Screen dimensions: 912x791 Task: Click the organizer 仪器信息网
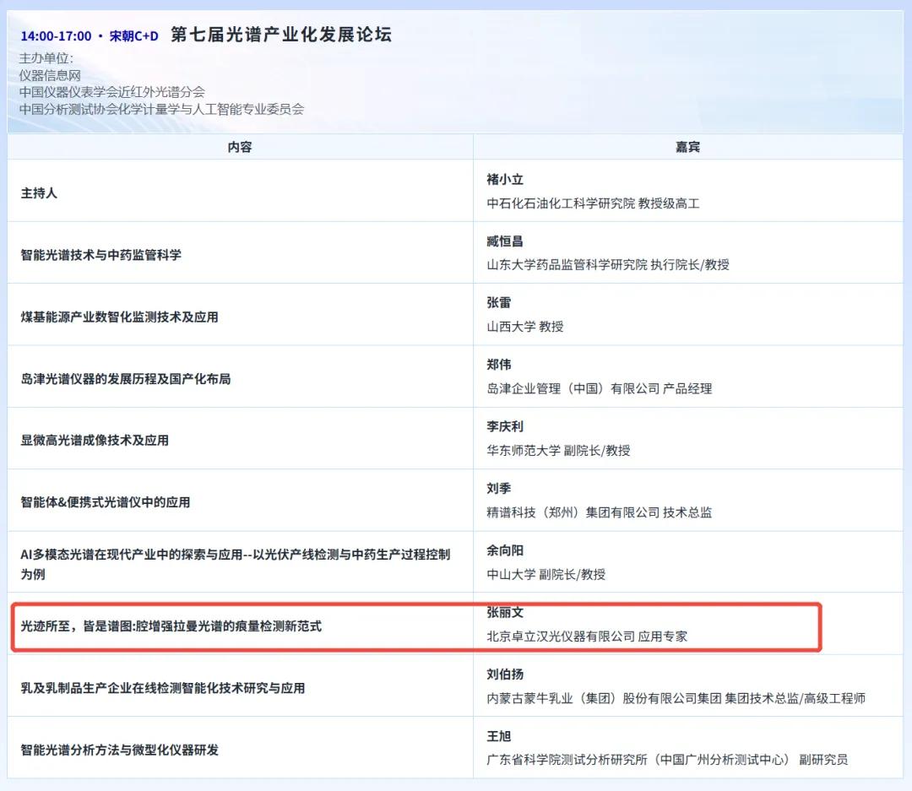click(x=49, y=75)
